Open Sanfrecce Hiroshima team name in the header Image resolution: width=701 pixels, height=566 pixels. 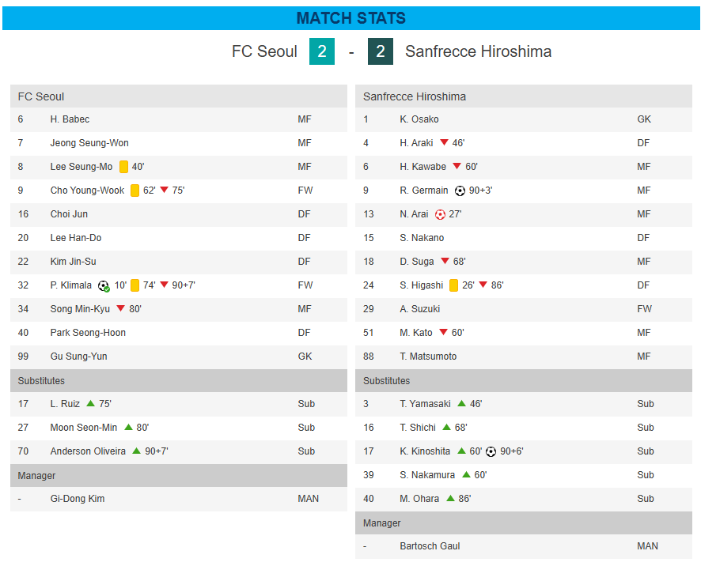click(x=478, y=52)
